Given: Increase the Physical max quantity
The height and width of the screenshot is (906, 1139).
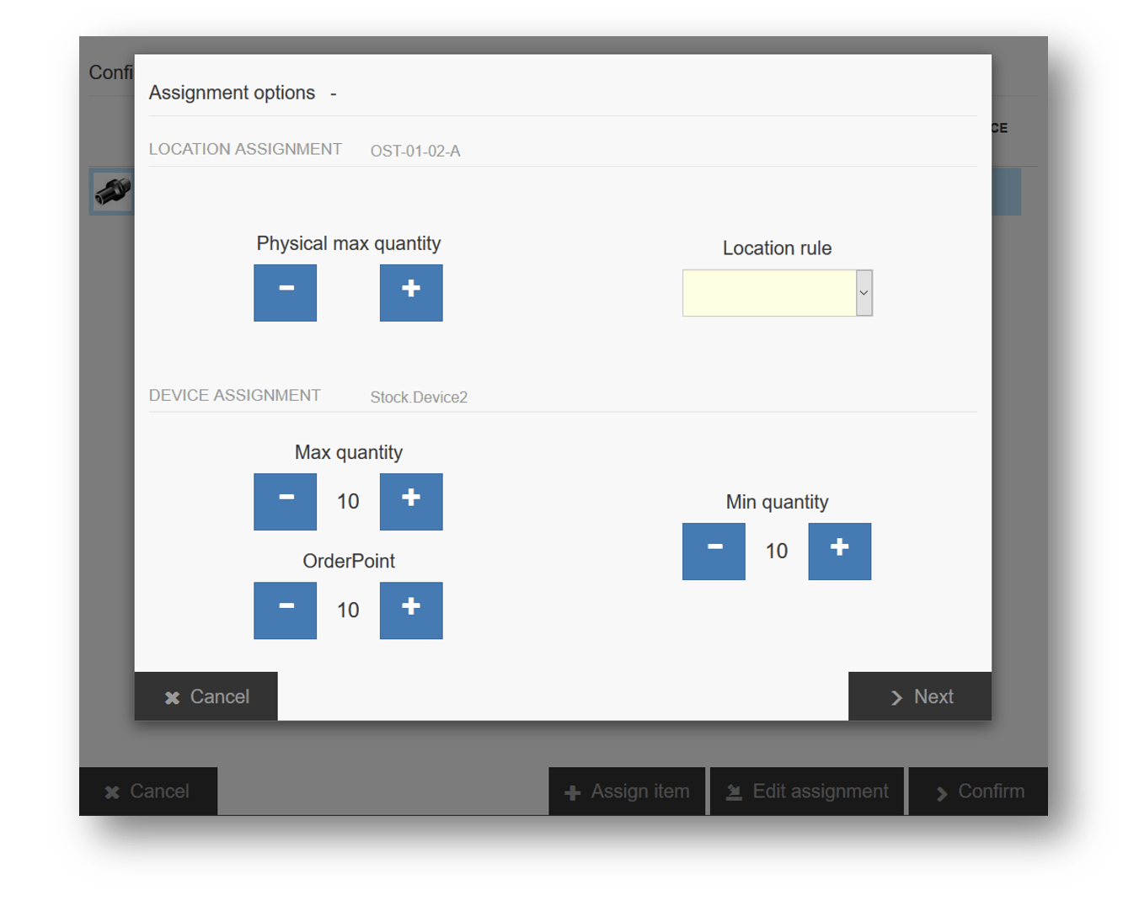Looking at the screenshot, I should coord(410,292).
